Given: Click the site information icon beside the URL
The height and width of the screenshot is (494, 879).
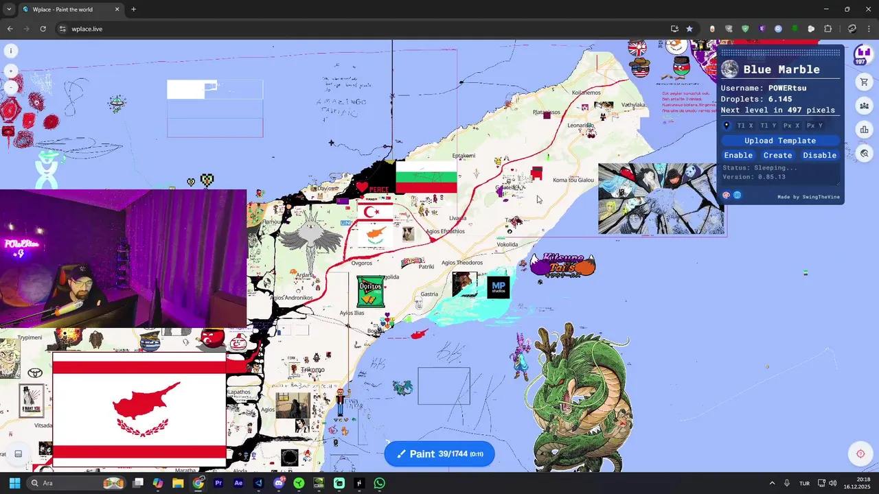Looking at the screenshot, I should point(62,29).
